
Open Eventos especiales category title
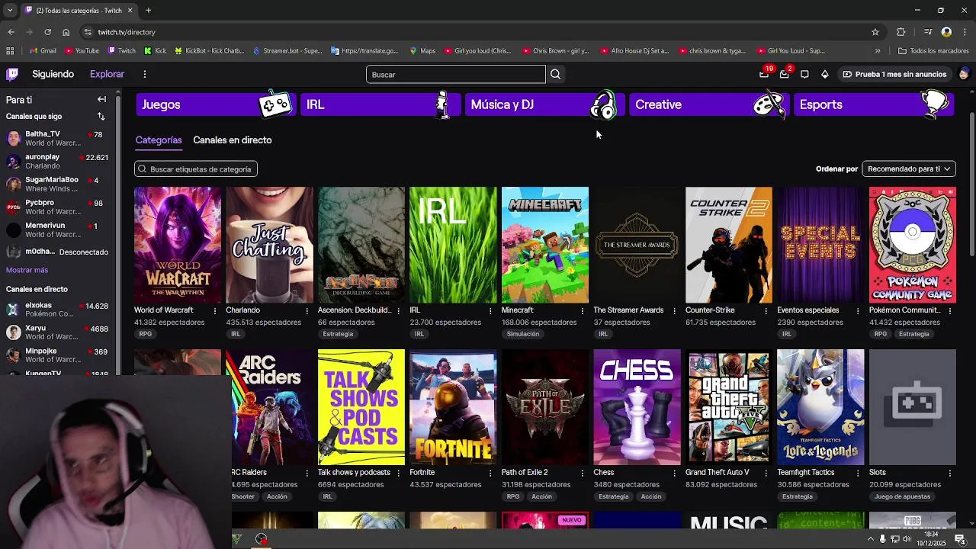click(807, 310)
